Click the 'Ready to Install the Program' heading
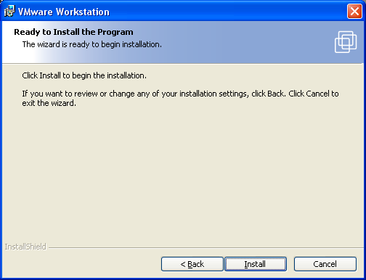This screenshot has width=366, height=280. click(73, 32)
